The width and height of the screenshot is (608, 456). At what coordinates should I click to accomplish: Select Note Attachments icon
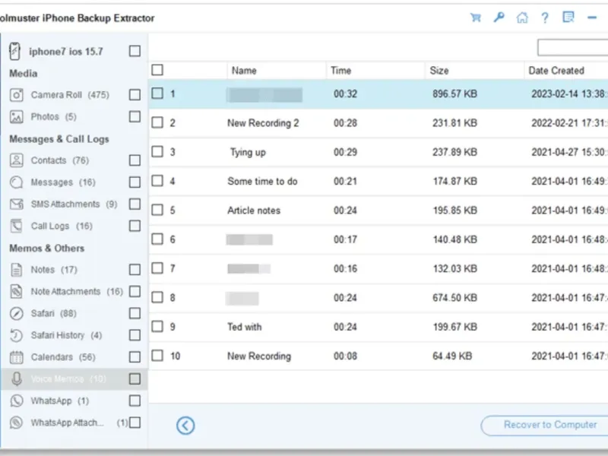[x=16, y=291]
